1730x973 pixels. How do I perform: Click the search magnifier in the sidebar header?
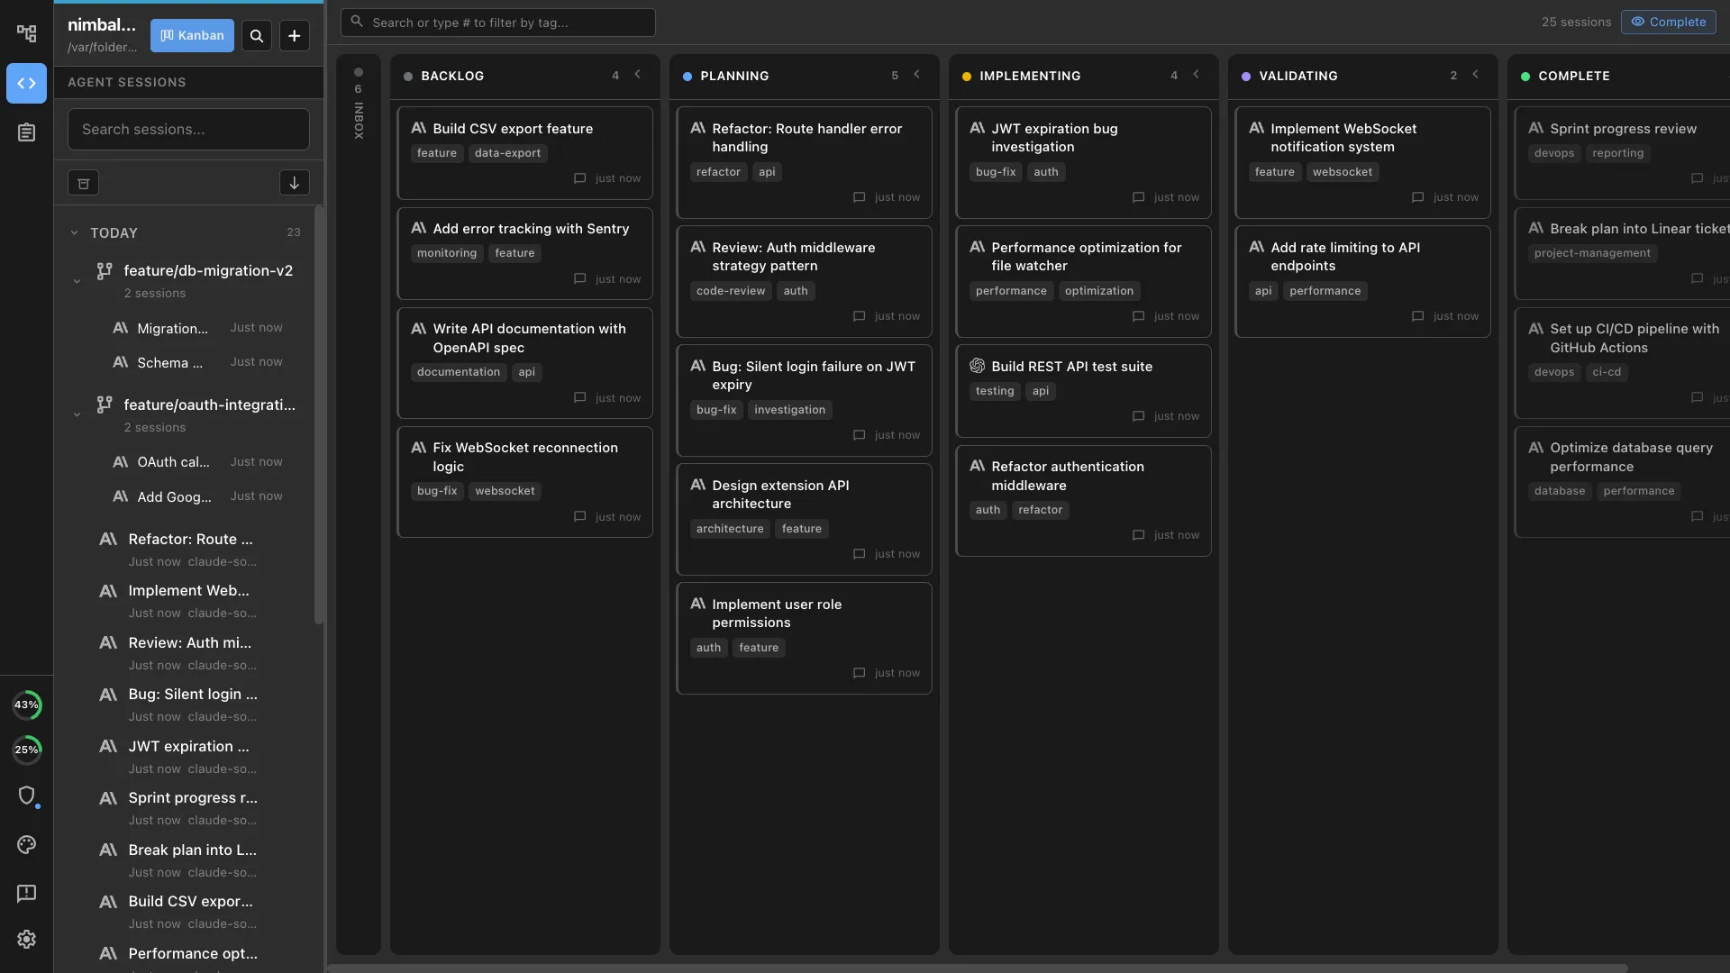click(256, 35)
